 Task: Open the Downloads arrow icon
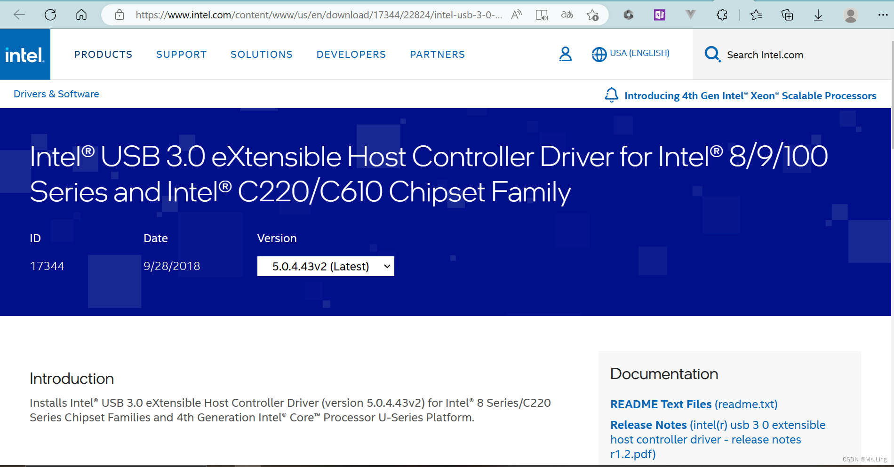[x=818, y=15]
